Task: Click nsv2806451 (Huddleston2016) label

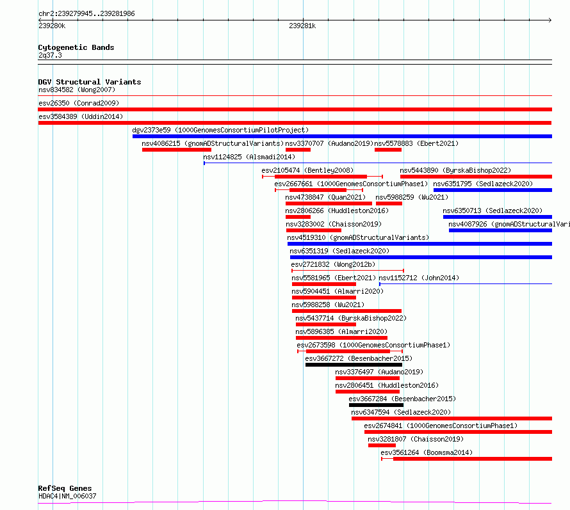Action: tap(387, 385)
